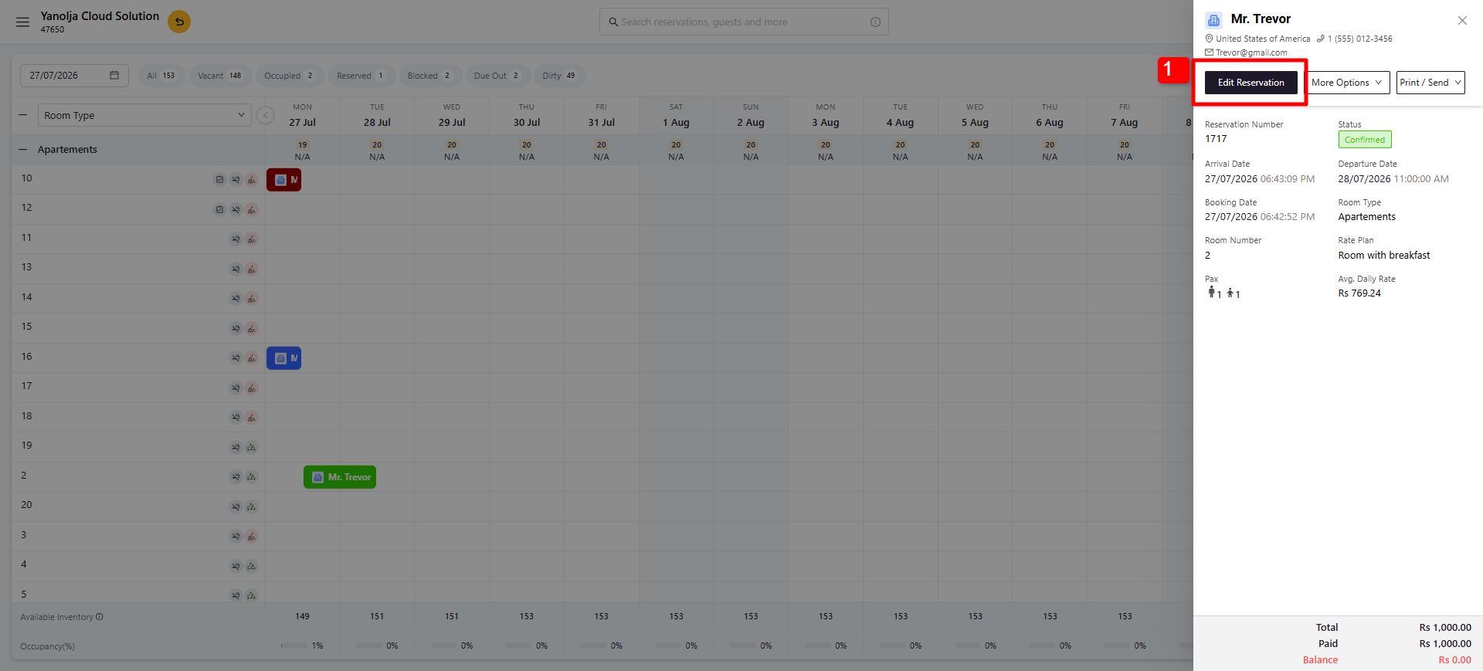Click the phone number 1 (555) 012-3456
The image size is (1483, 671).
pyautogui.click(x=1359, y=39)
